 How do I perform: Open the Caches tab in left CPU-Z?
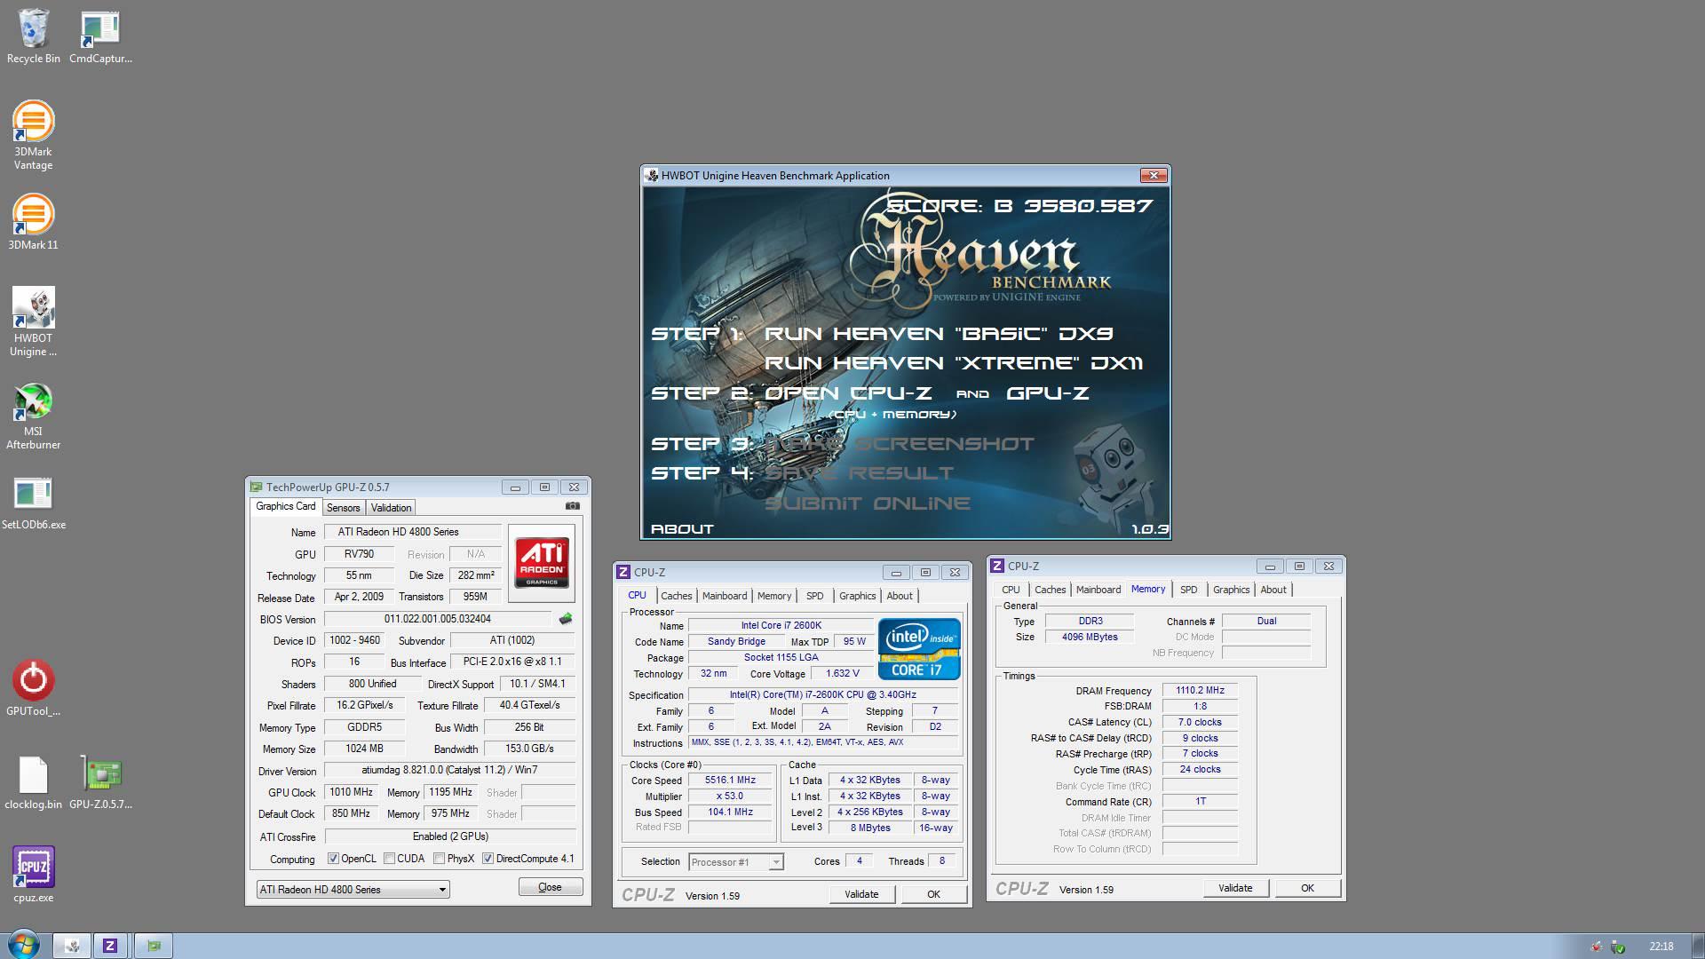(676, 596)
